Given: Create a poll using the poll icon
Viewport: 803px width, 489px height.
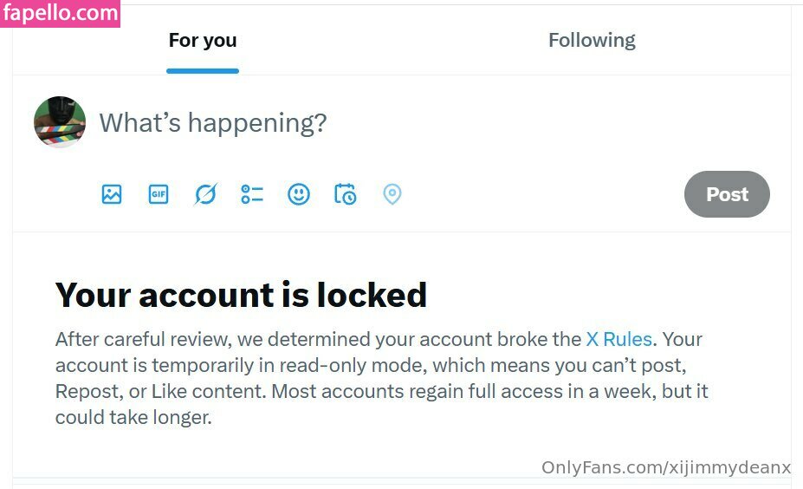Looking at the screenshot, I should click(252, 194).
